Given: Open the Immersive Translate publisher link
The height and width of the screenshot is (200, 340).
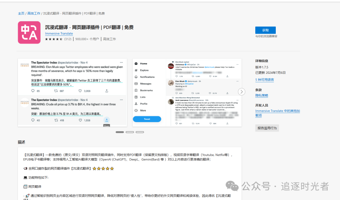Looking at the screenshot, I should tap(59, 34).
